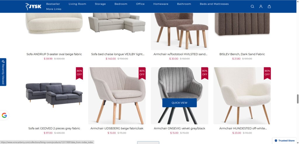Click the Trusted Store shield badge
The width and height of the screenshot is (299, 144).
coord(284,141)
